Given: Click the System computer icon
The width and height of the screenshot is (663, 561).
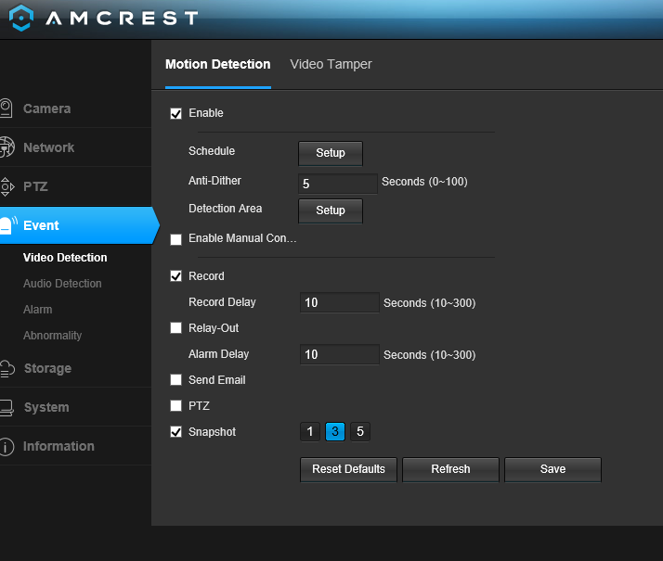Looking at the screenshot, I should click(6, 407).
